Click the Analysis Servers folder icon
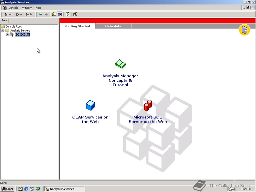256x192 pixels. tap(7, 30)
